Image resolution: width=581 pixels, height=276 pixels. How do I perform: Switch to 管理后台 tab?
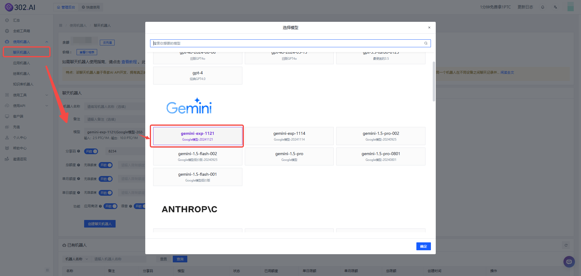pyautogui.click(x=66, y=7)
